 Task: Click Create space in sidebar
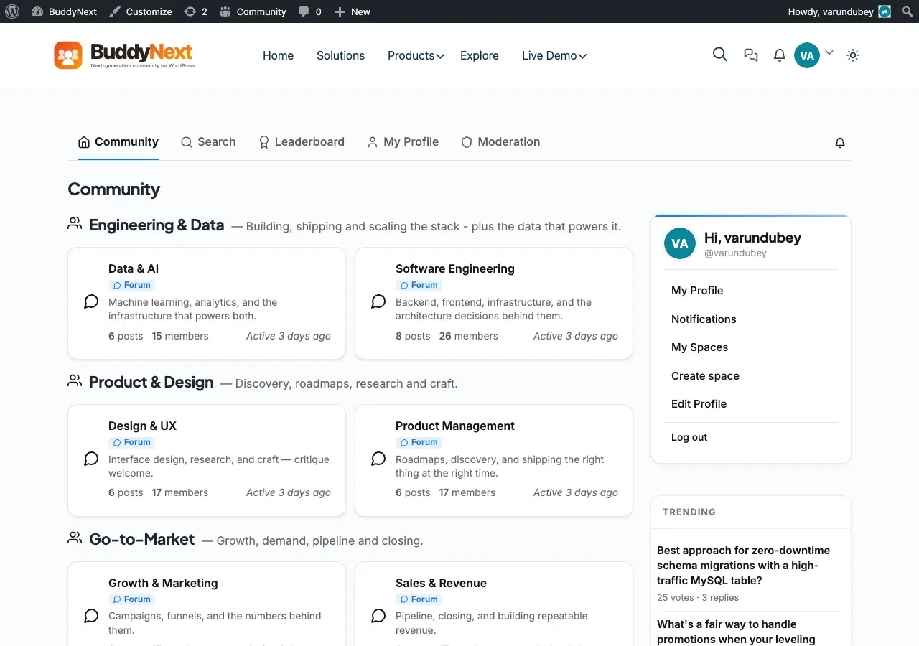coord(705,375)
